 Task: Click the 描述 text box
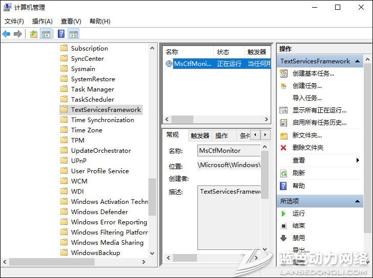[229, 218]
